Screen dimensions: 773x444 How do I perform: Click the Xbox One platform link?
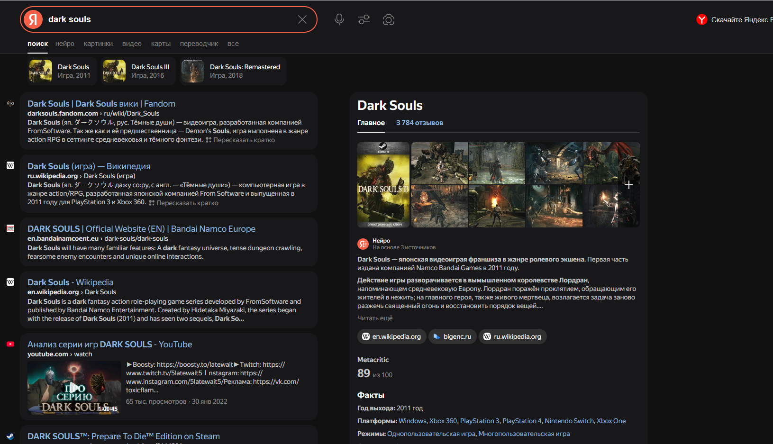click(x=611, y=421)
